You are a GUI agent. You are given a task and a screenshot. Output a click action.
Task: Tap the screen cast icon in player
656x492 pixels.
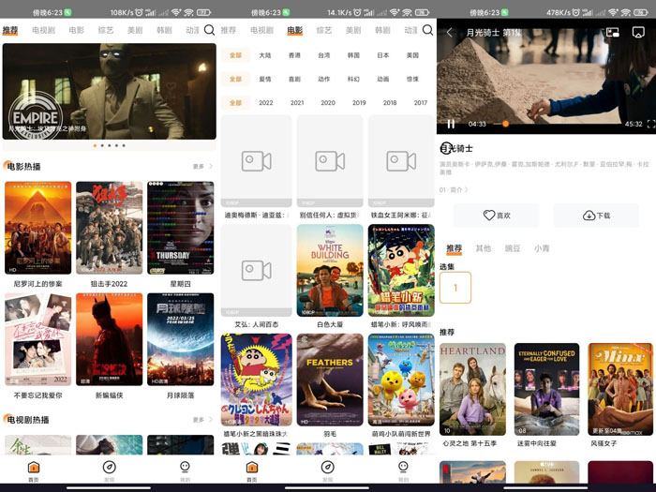(x=639, y=33)
